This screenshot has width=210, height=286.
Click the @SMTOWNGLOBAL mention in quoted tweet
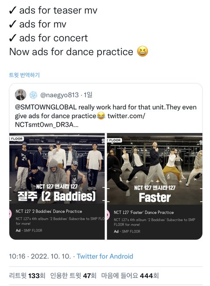[x=45, y=107]
